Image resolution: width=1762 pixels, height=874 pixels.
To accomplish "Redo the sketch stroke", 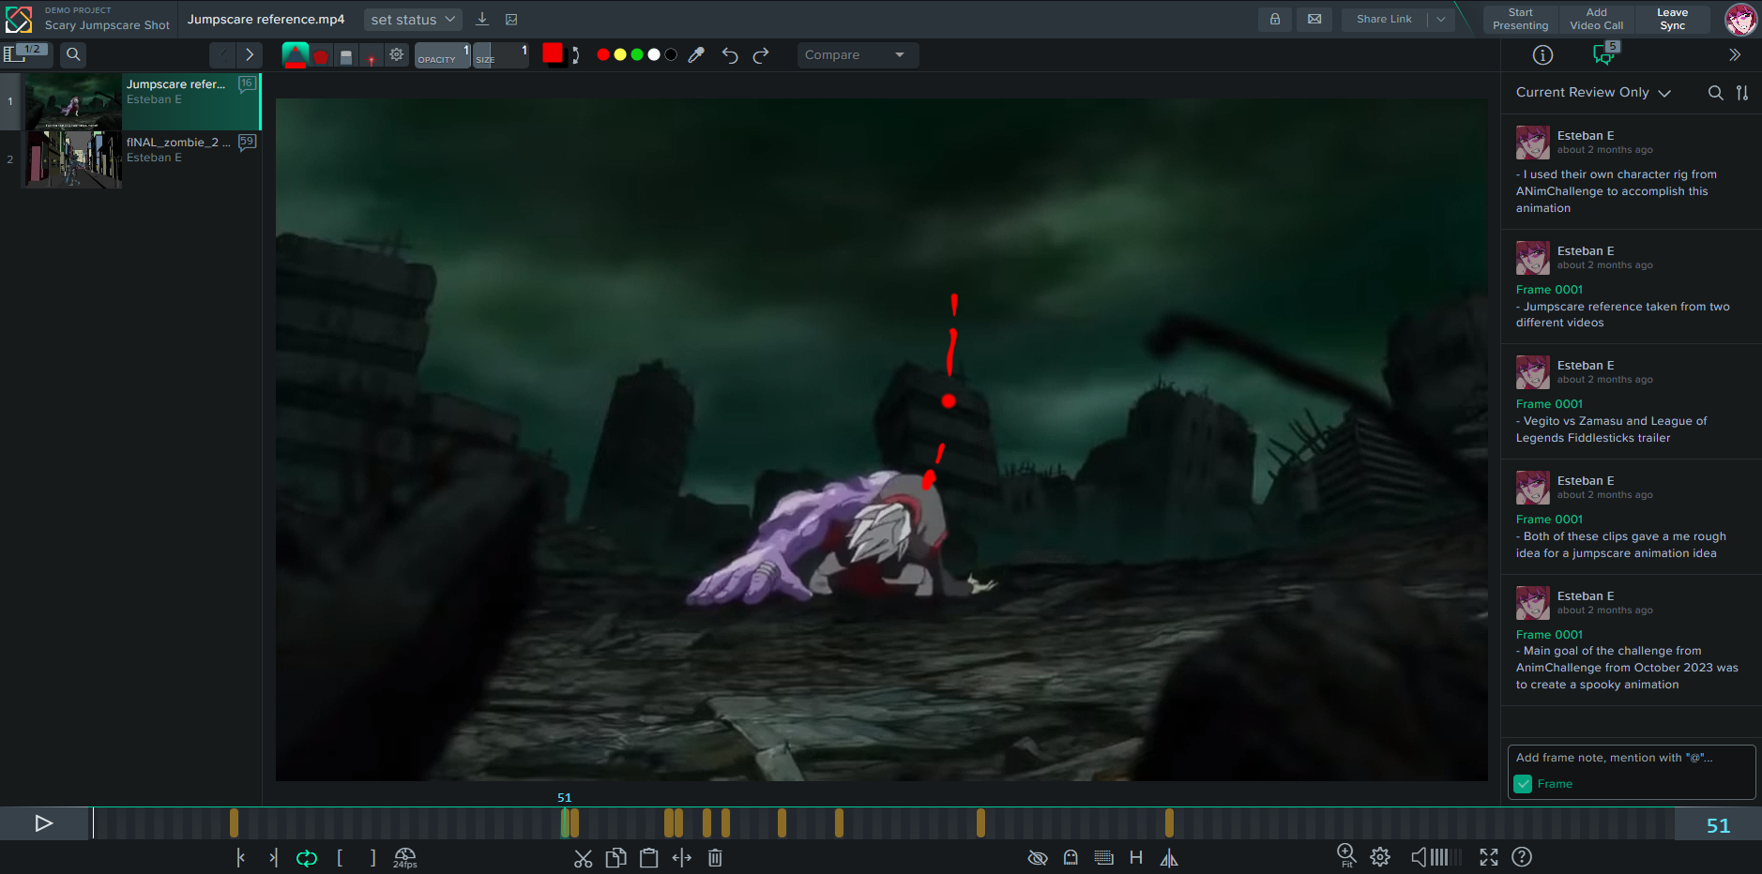I will 761,55.
